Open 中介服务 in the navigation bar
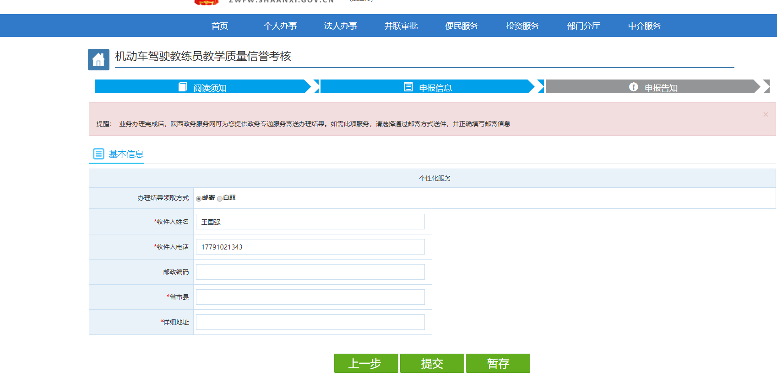Screen dimensions: 777x382 pyautogui.click(x=644, y=26)
